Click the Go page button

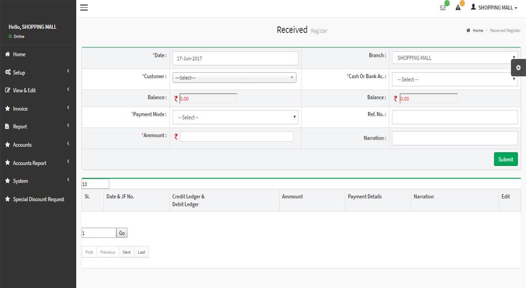coord(122,233)
